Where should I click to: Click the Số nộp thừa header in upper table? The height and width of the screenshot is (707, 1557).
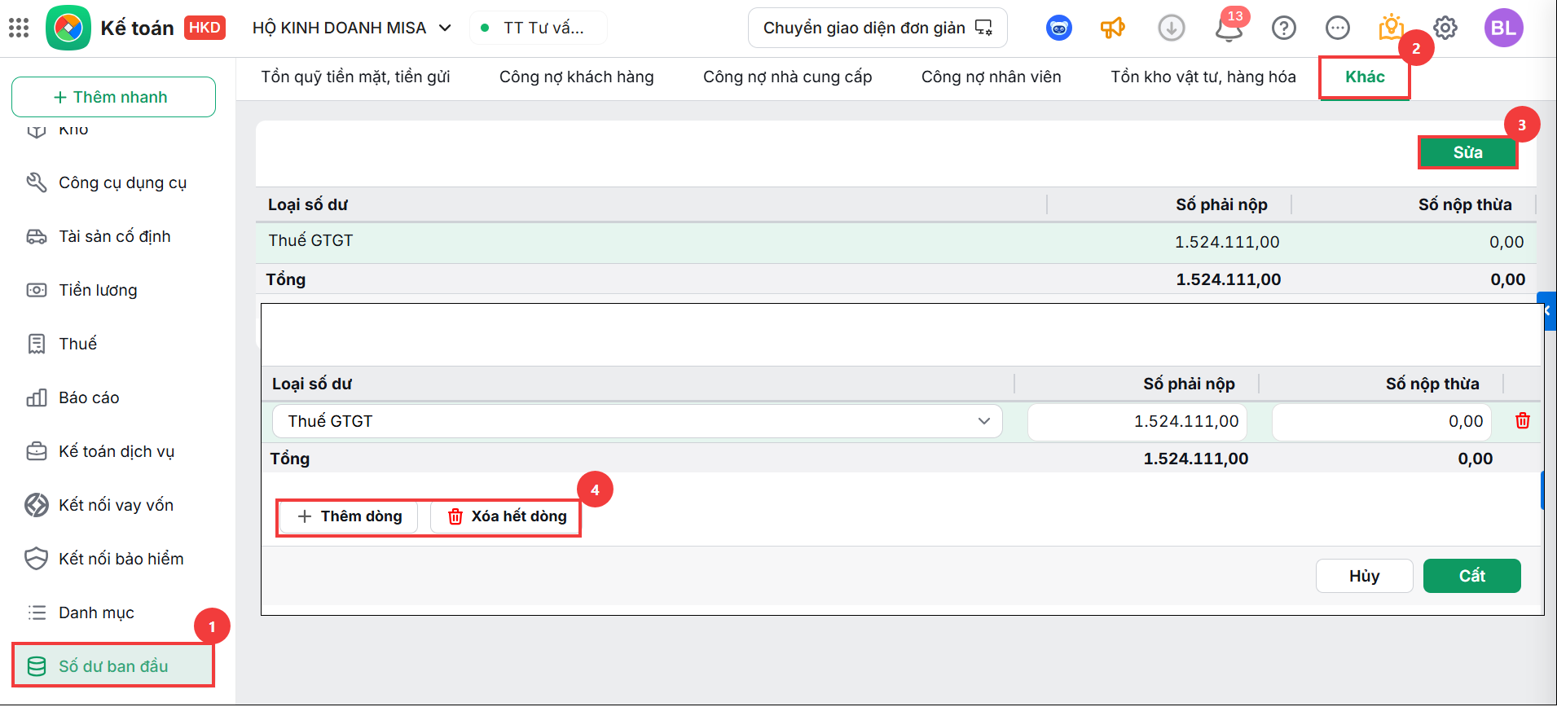(1465, 204)
